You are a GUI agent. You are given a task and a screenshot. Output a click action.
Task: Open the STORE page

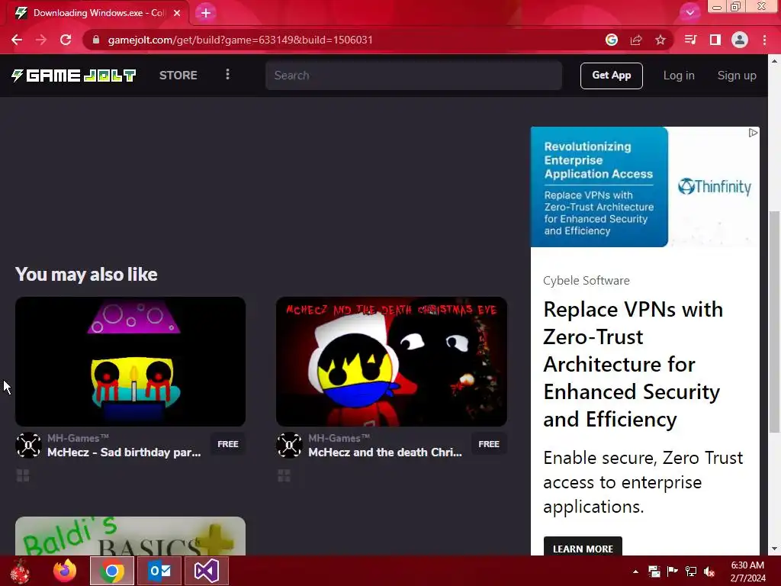pyautogui.click(x=178, y=76)
